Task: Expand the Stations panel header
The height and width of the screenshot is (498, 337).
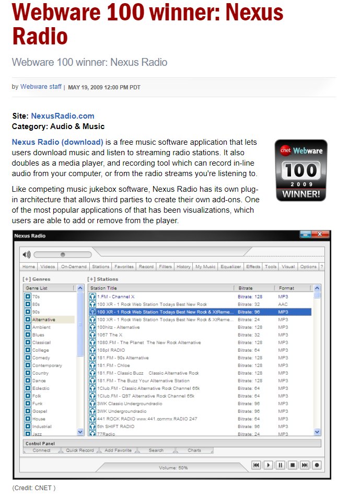Action: tap(102, 279)
